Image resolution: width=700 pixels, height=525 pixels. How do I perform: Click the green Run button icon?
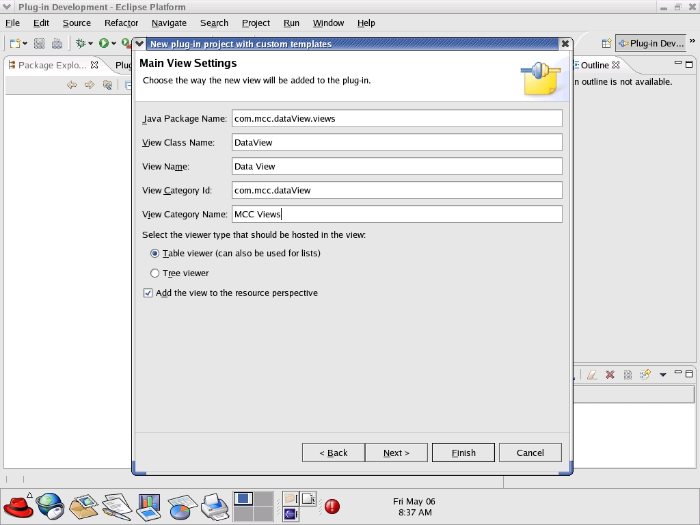click(x=104, y=43)
